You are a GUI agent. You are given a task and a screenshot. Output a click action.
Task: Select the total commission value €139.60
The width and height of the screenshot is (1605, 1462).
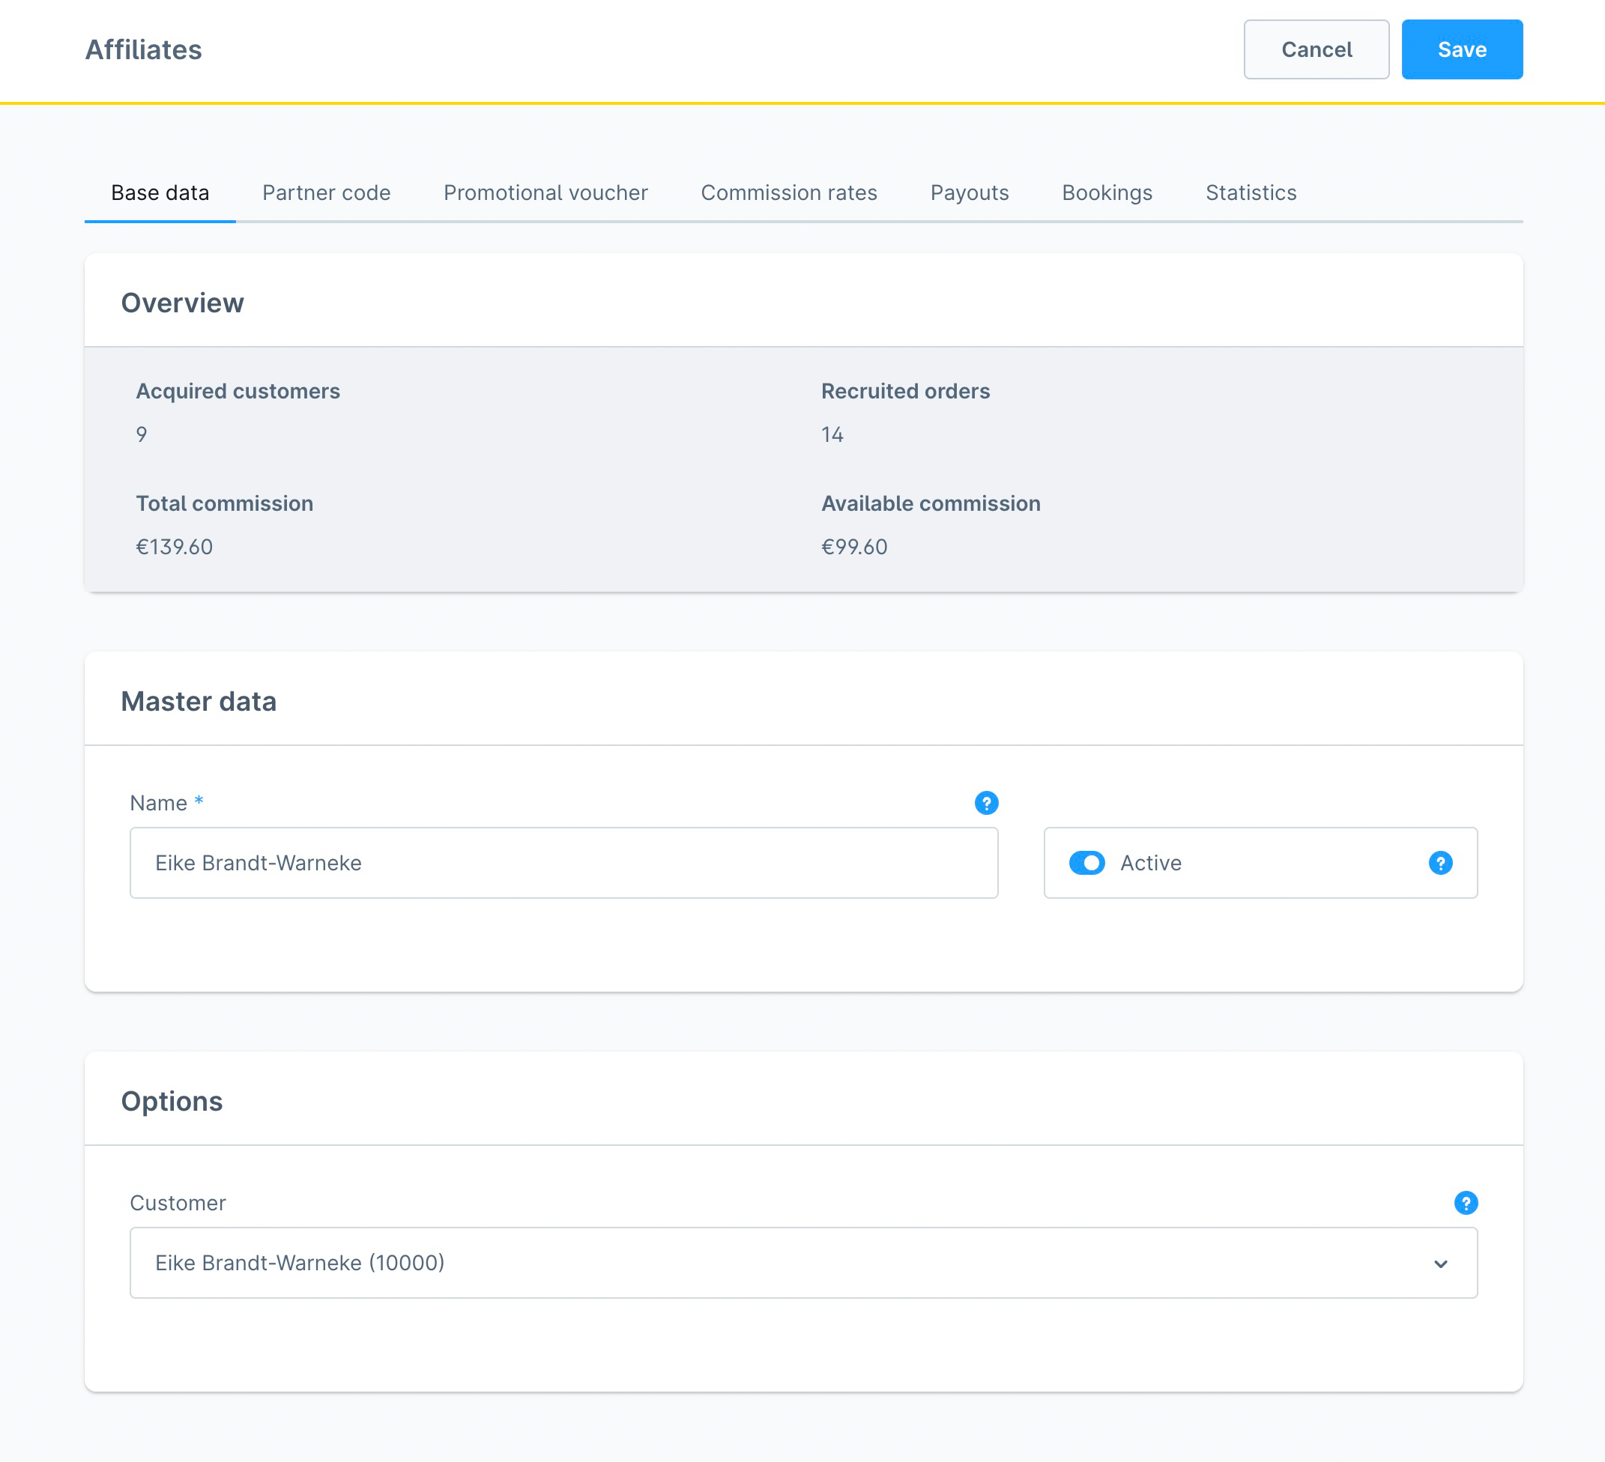click(175, 547)
